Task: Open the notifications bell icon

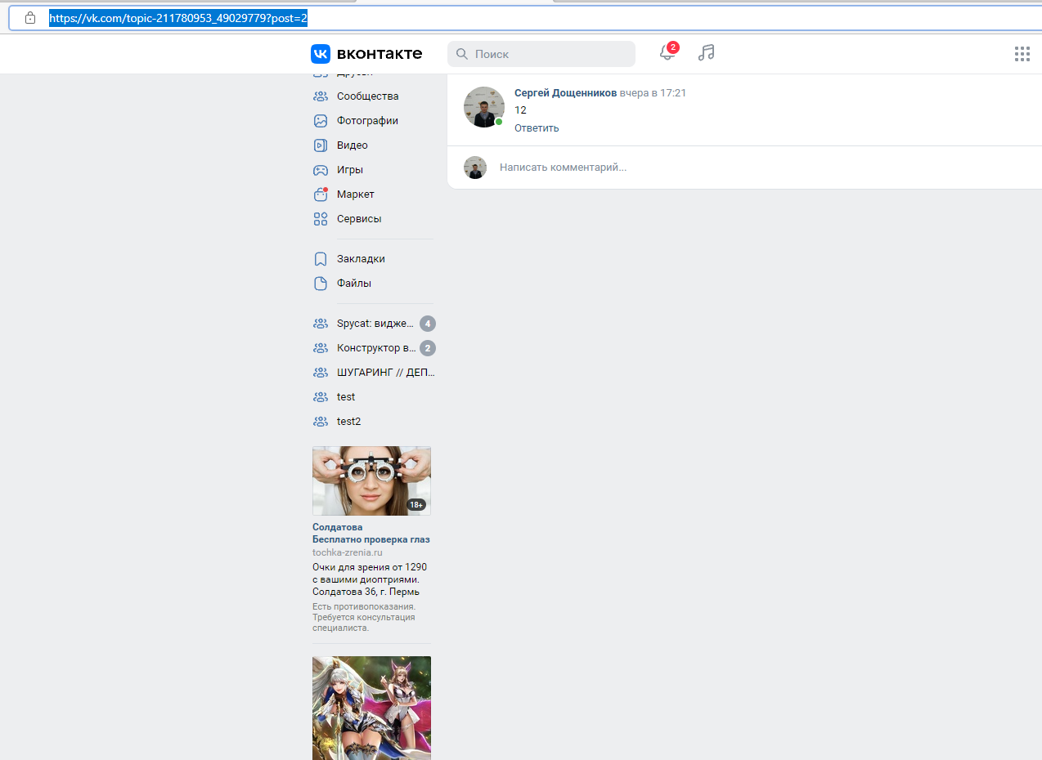Action: point(667,53)
